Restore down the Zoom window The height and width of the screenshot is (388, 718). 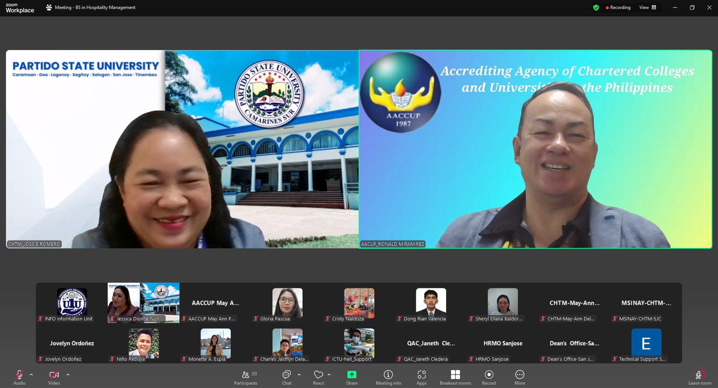692,7
